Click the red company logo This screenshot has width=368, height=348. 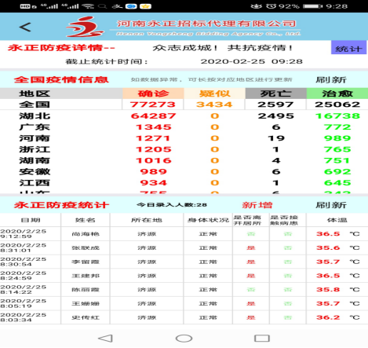tap(85, 27)
